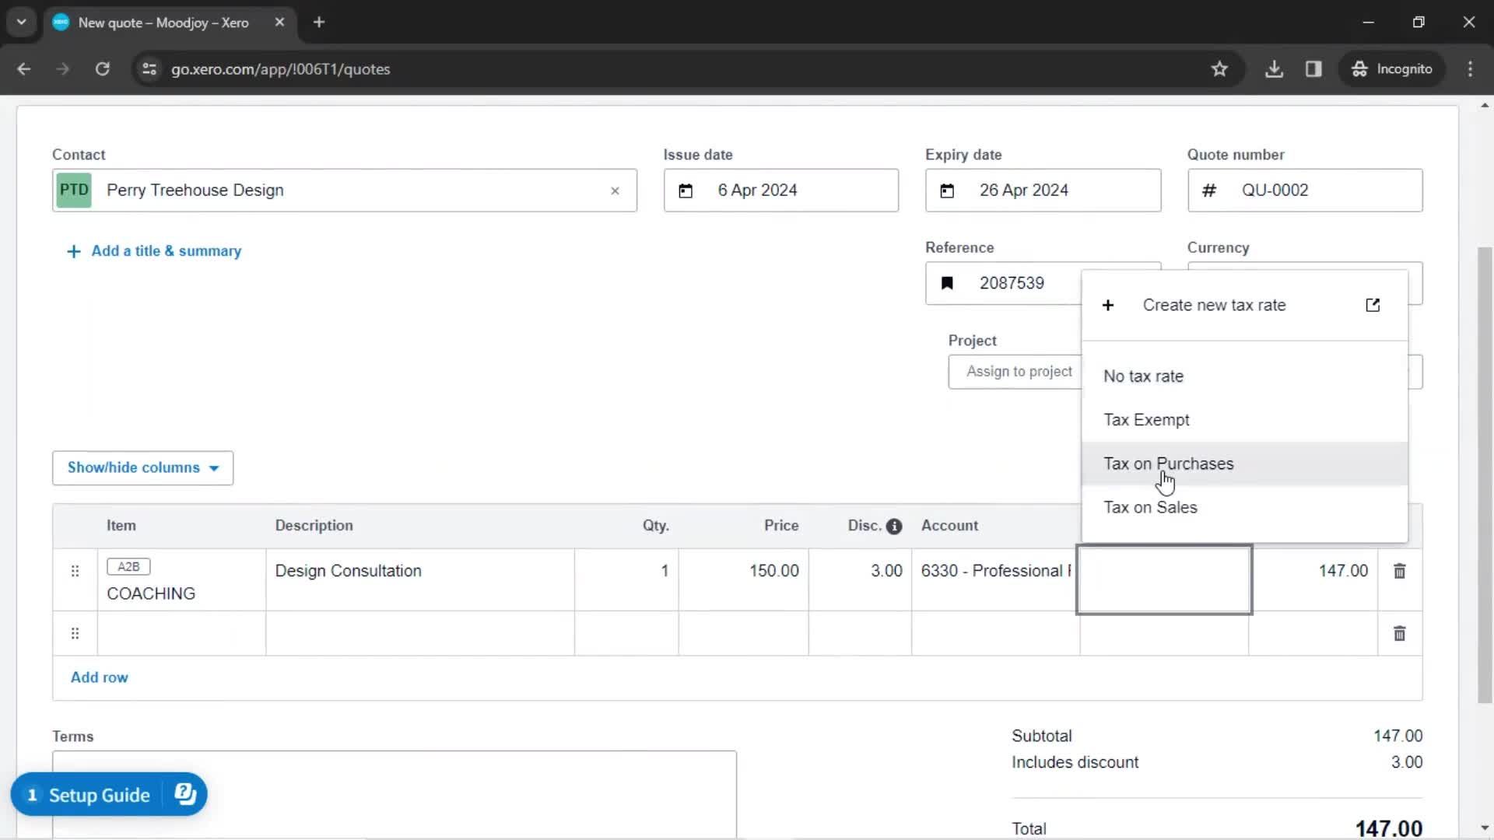Choose Tax Exempt from the list
This screenshot has width=1494, height=840.
pos(1244,420)
